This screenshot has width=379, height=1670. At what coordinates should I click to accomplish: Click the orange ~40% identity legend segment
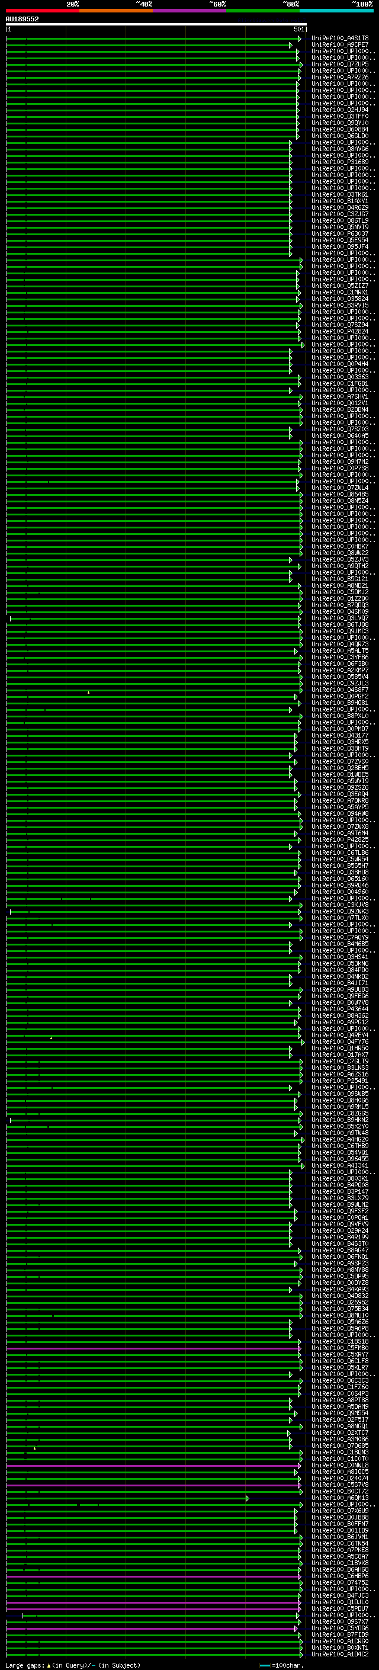click(x=116, y=11)
